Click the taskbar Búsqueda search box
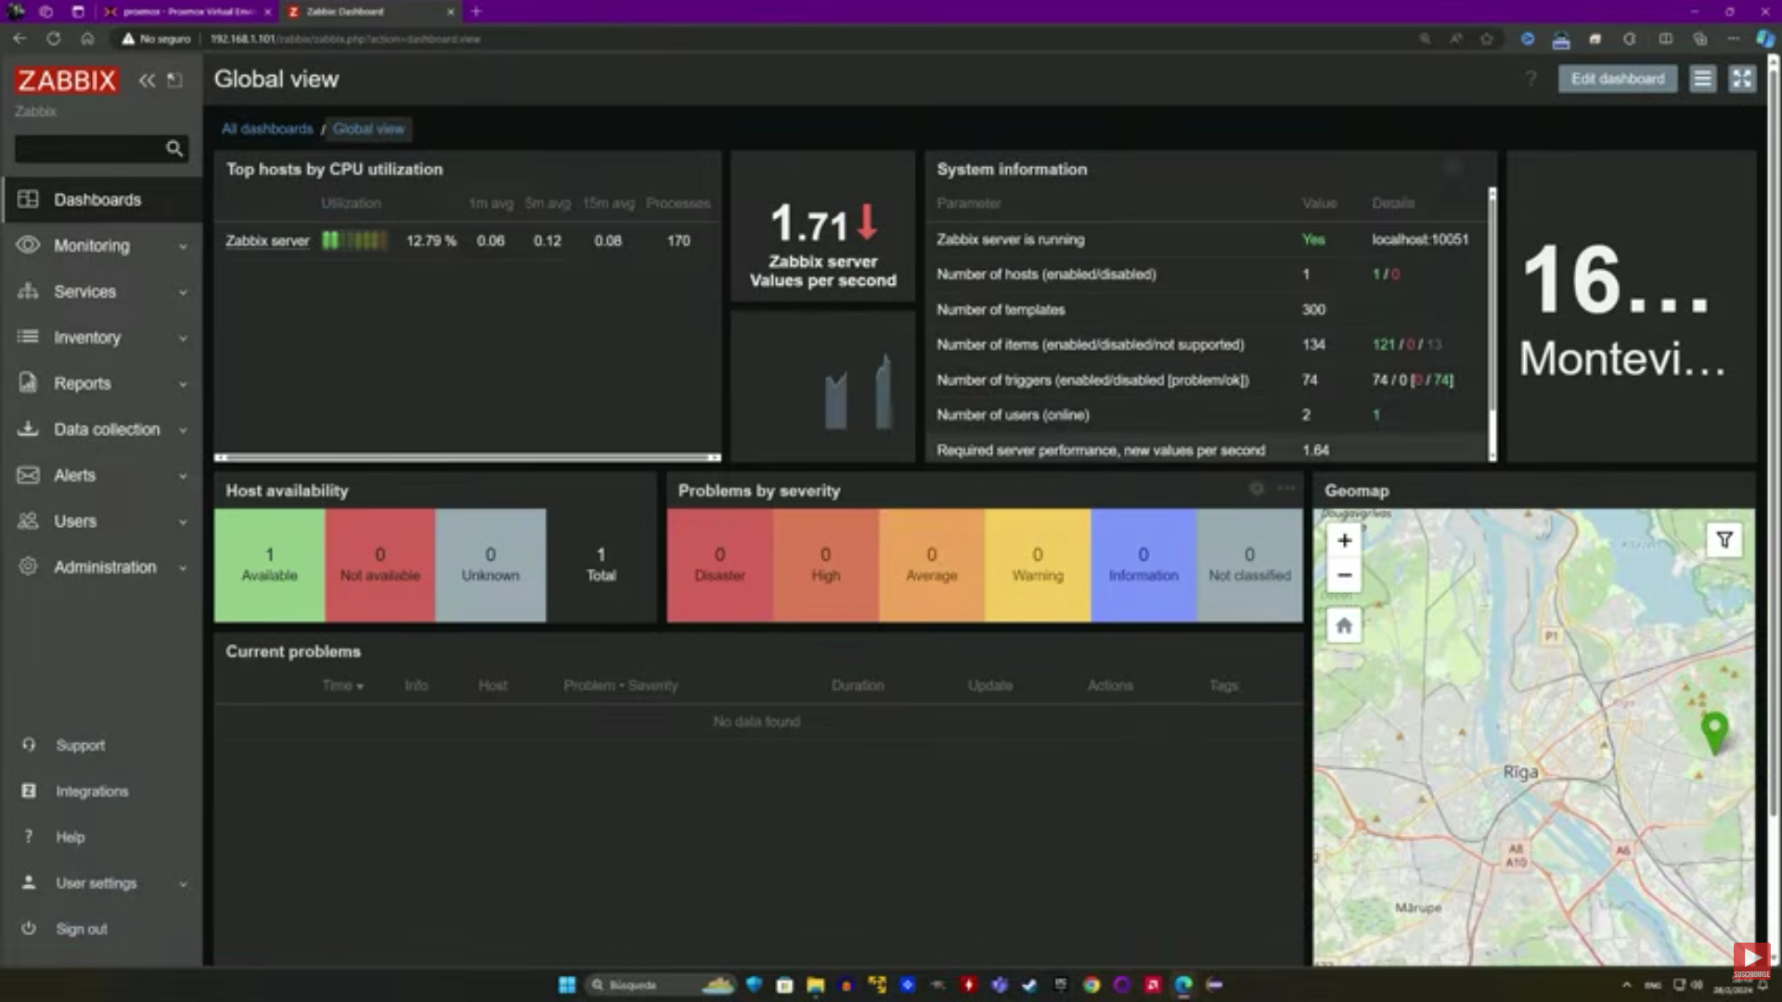 [661, 984]
